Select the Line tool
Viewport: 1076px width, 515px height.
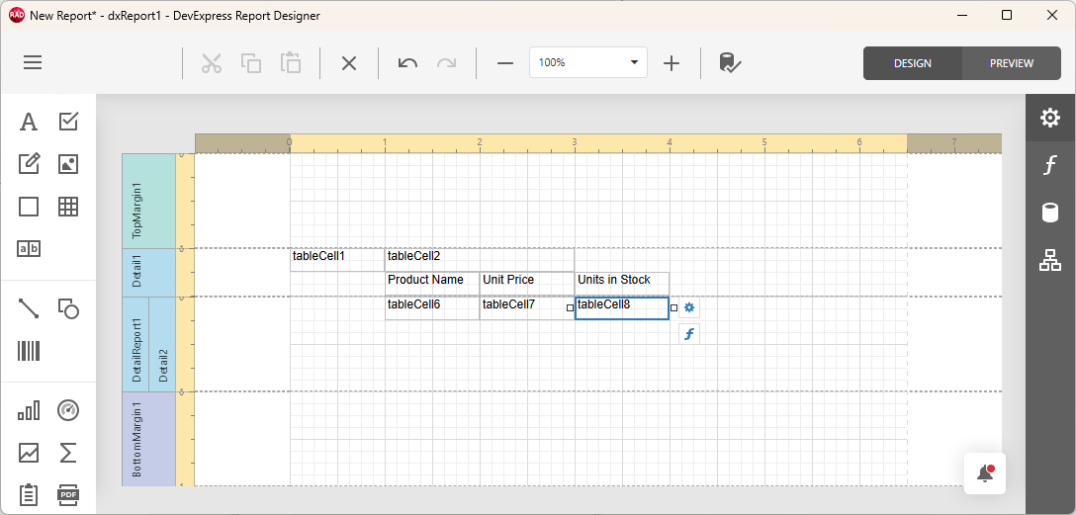[x=28, y=309]
